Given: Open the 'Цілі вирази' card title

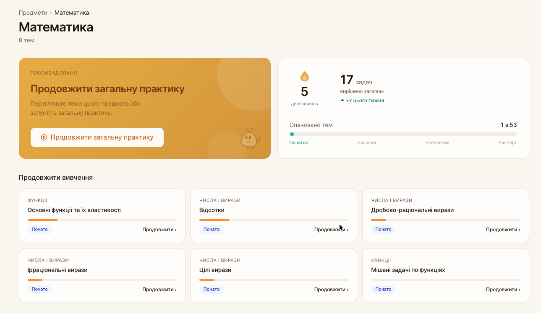Looking at the screenshot, I should [215, 270].
